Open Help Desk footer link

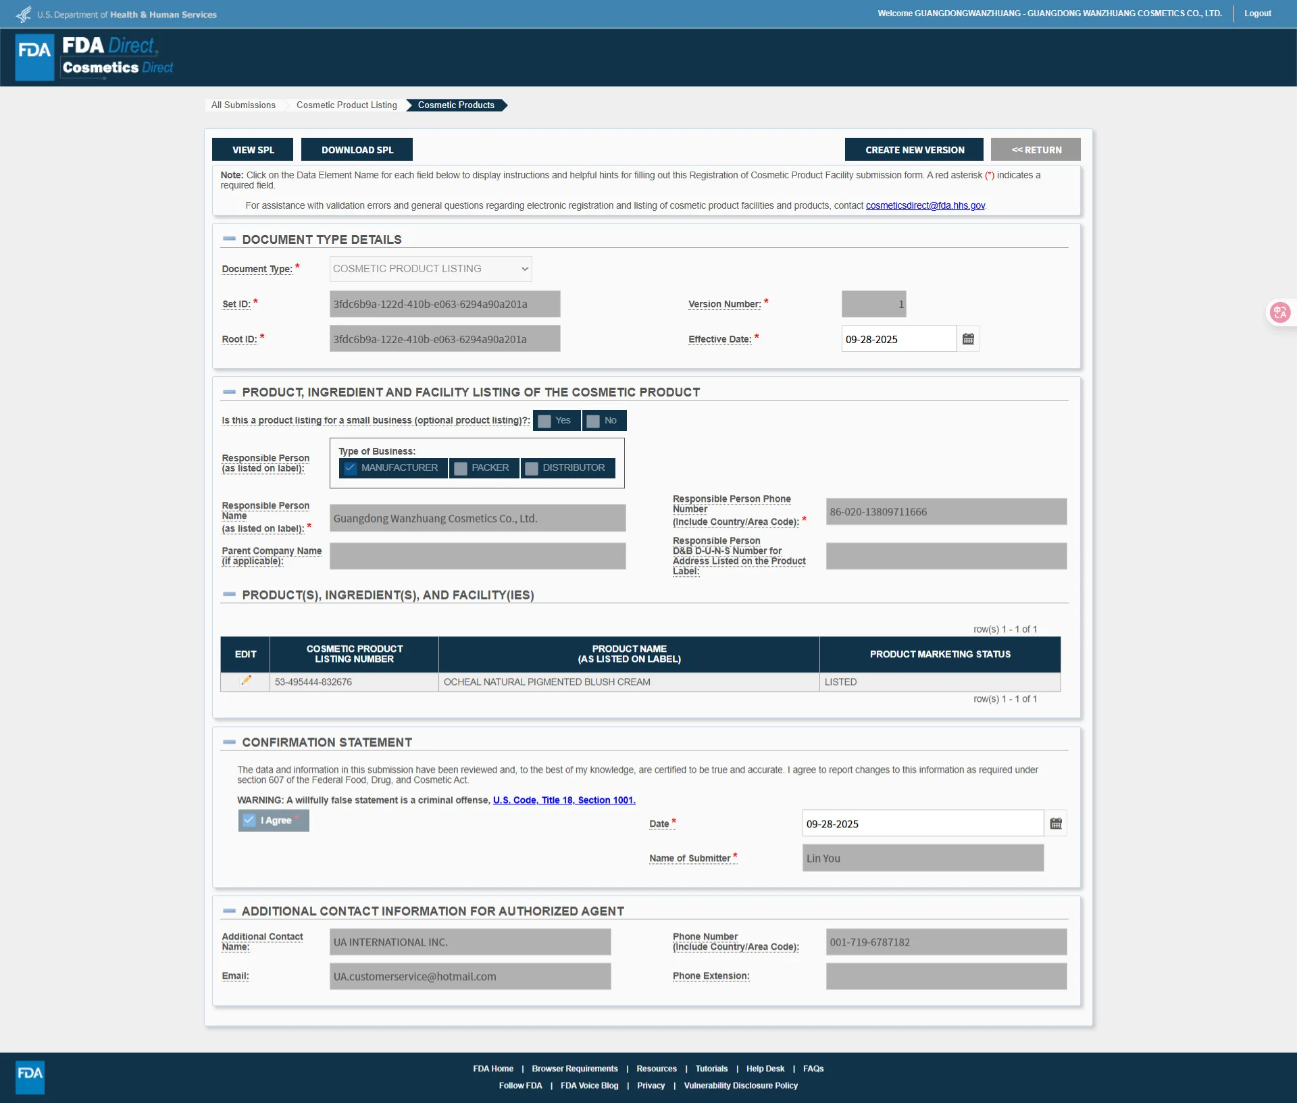point(765,1069)
